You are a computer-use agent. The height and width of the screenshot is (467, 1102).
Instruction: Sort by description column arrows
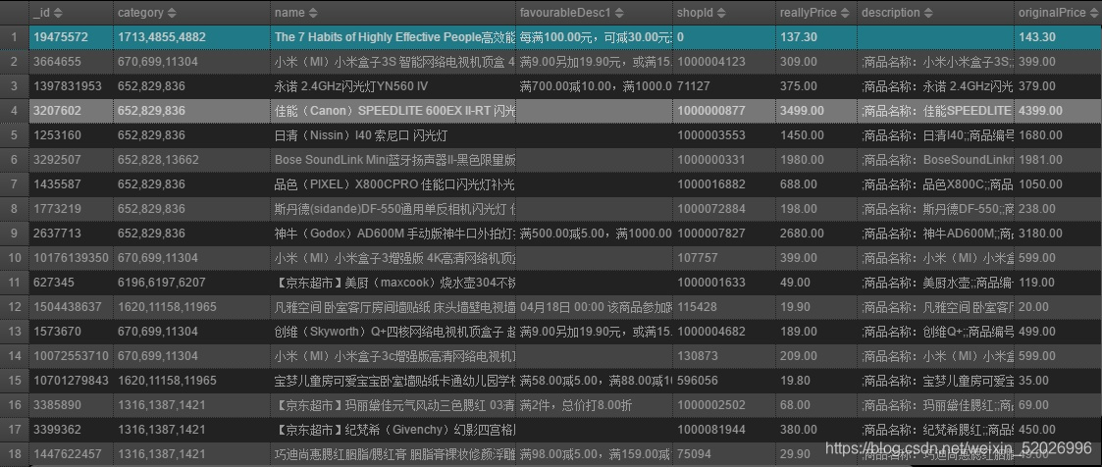tap(928, 13)
